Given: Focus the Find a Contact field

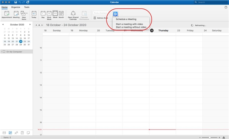Looking at the screenshot, I should coord(100,13).
